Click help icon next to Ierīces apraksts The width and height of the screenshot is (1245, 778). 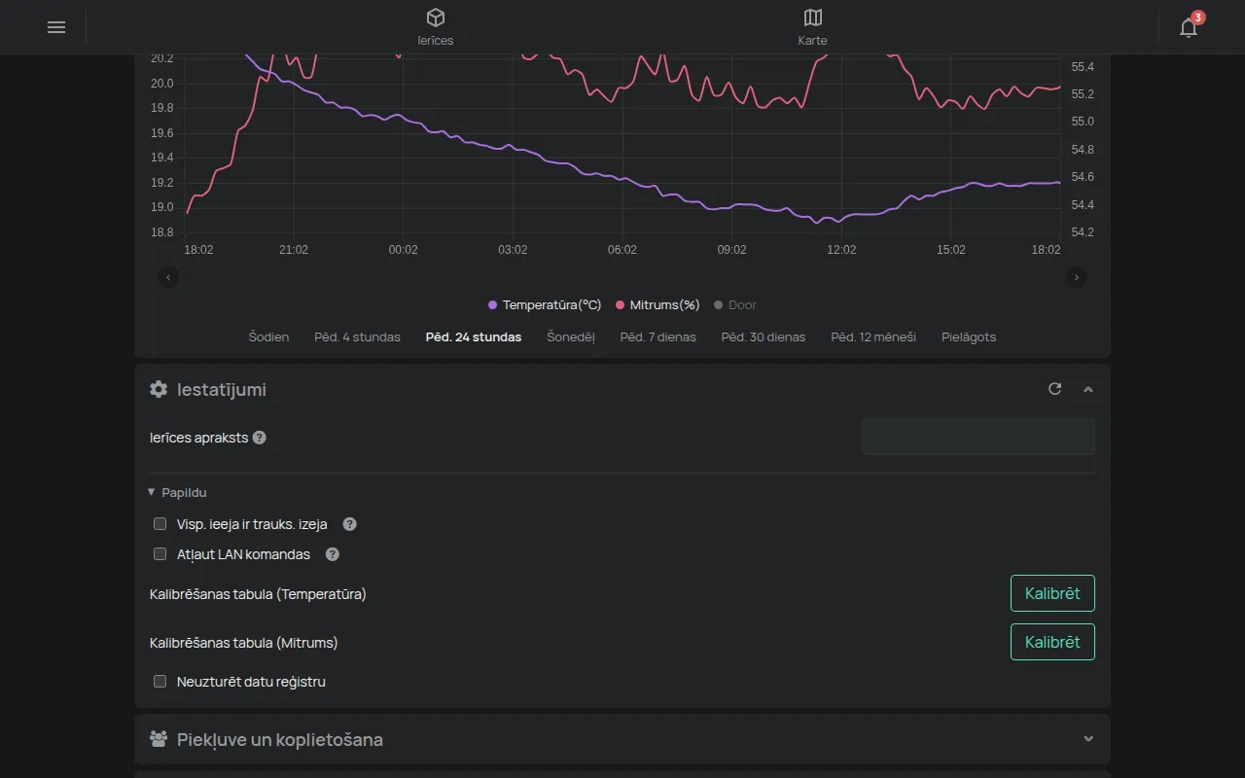[260, 438]
